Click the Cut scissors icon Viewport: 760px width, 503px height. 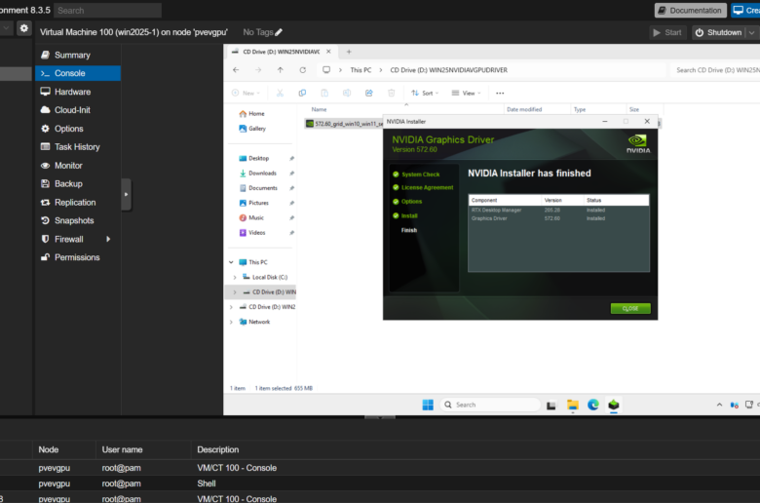pyautogui.click(x=280, y=94)
